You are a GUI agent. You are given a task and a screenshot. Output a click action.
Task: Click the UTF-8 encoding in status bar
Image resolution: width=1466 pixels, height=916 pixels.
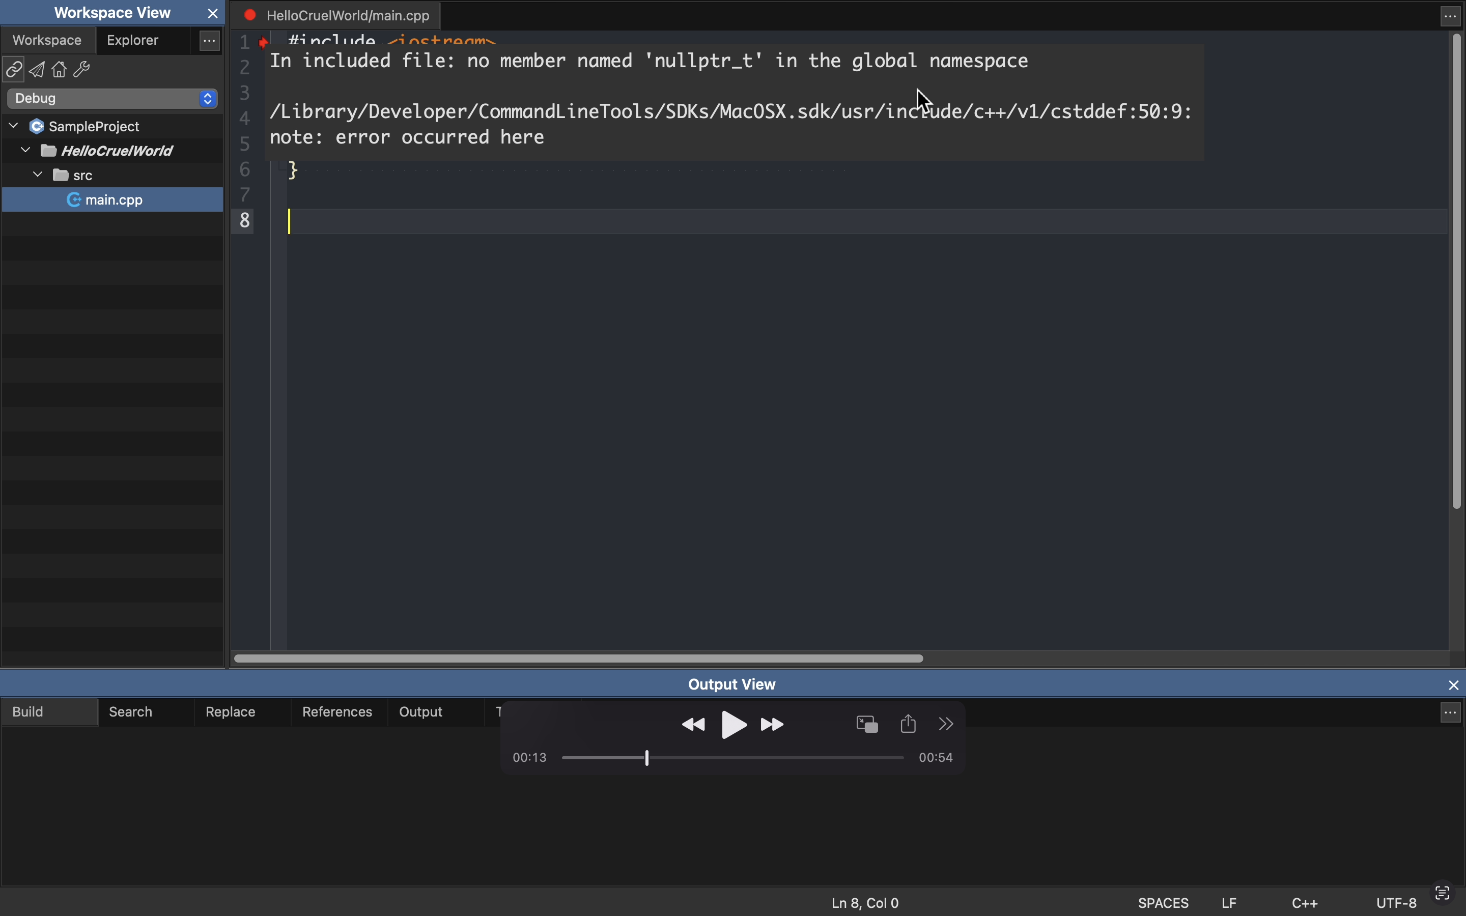(1397, 903)
